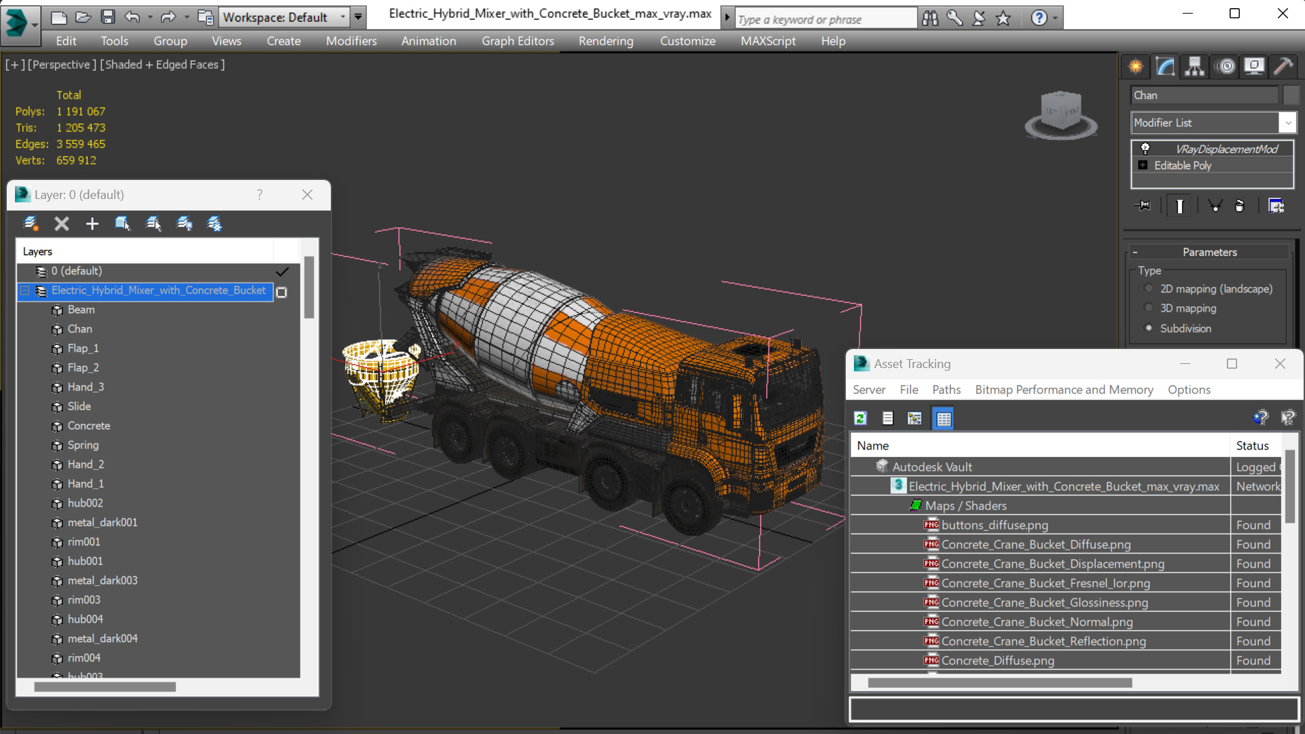The height and width of the screenshot is (734, 1305).
Task: Click the Make Unique icon
Action: tap(1215, 206)
